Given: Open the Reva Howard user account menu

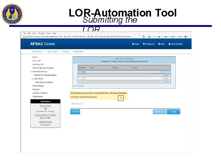Looking at the screenshot, I should pos(175,44).
